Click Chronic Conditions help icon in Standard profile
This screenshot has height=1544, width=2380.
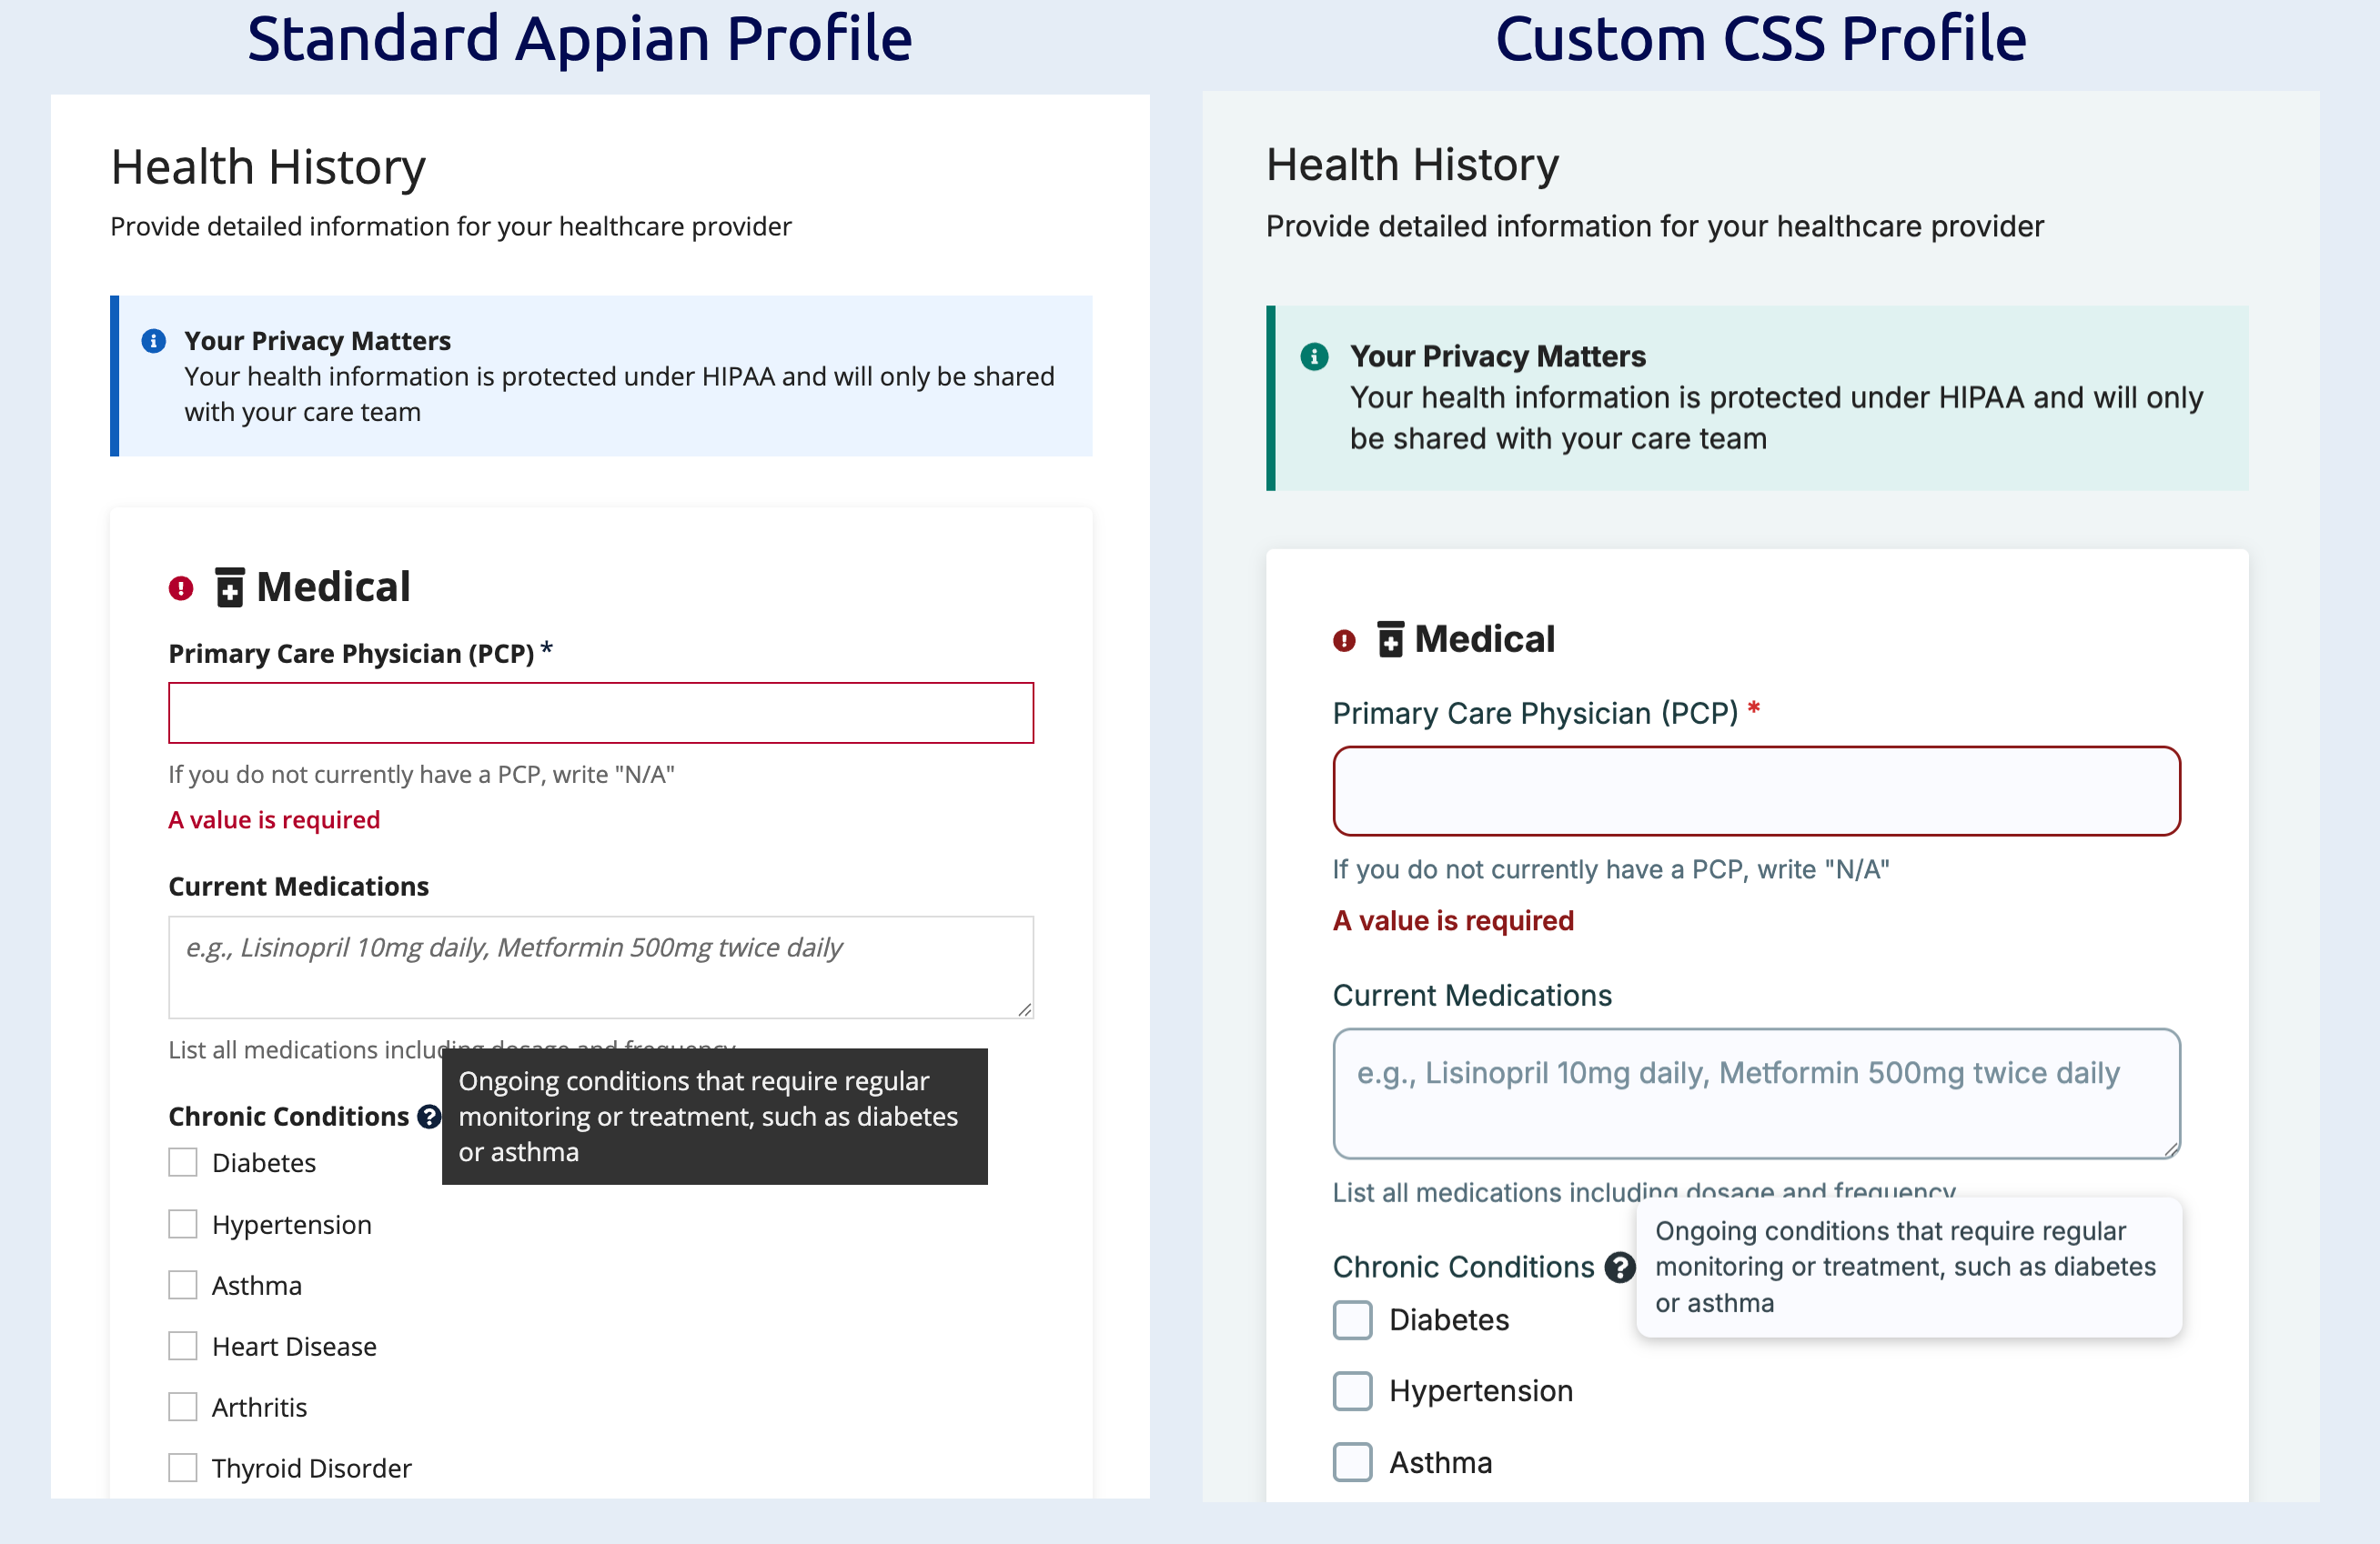click(429, 1117)
